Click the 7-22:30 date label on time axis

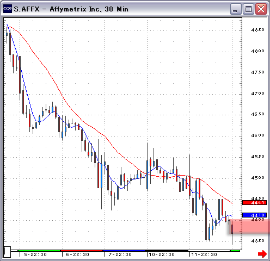pos(120,254)
